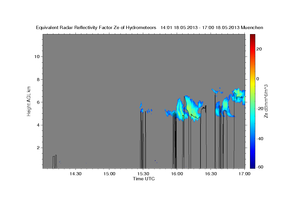This screenshot has height=202, width=303.
Task: Click the plot title text
Action: 149,28
